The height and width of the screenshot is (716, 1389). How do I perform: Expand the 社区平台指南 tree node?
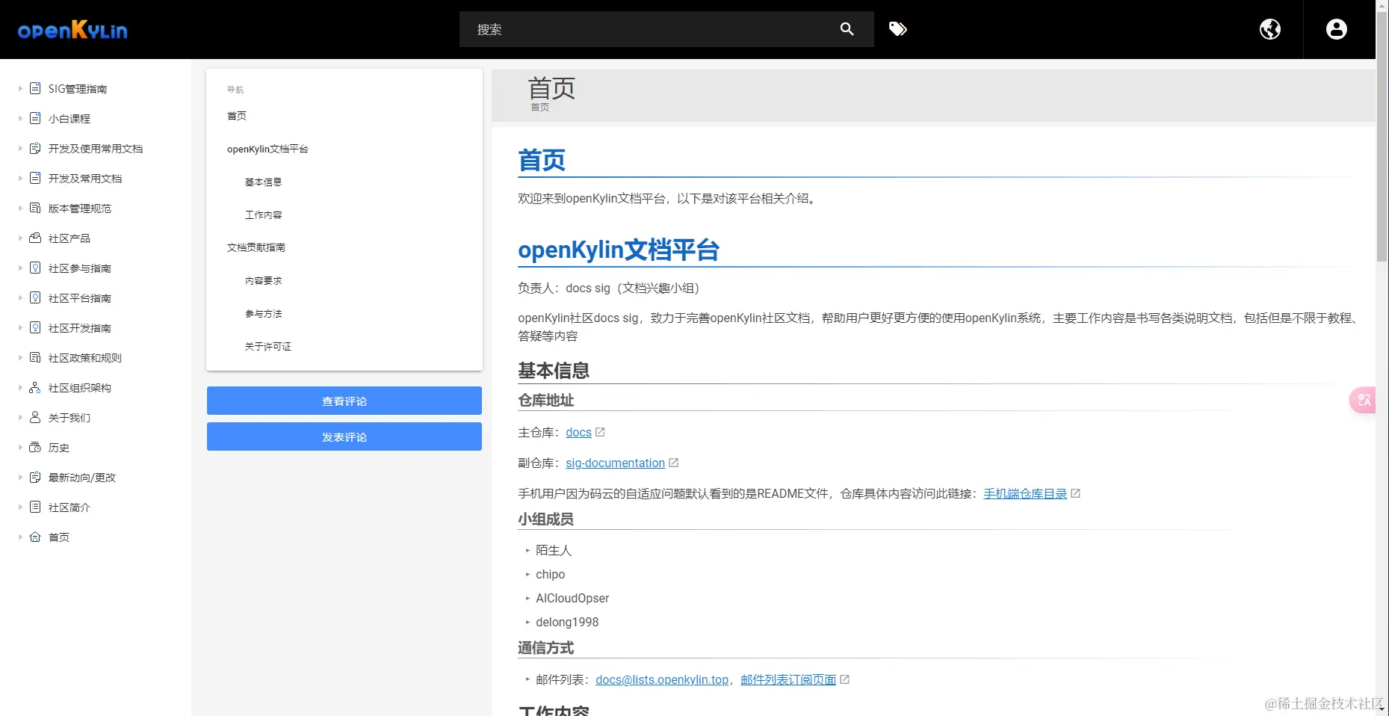(x=20, y=297)
